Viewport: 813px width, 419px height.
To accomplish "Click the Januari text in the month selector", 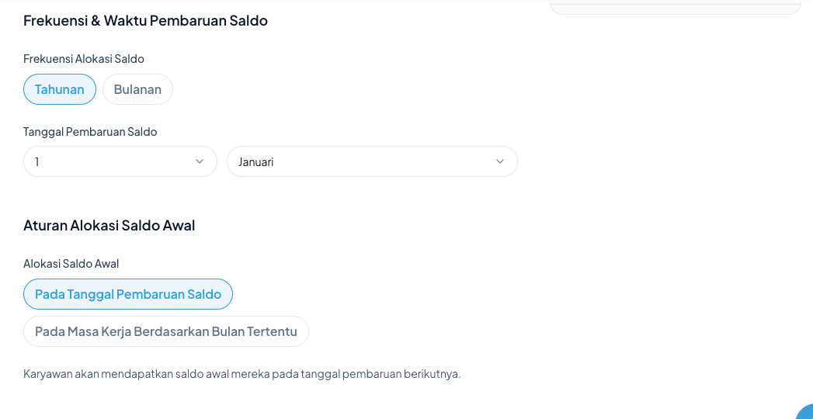I will pyautogui.click(x=256, y=162).
